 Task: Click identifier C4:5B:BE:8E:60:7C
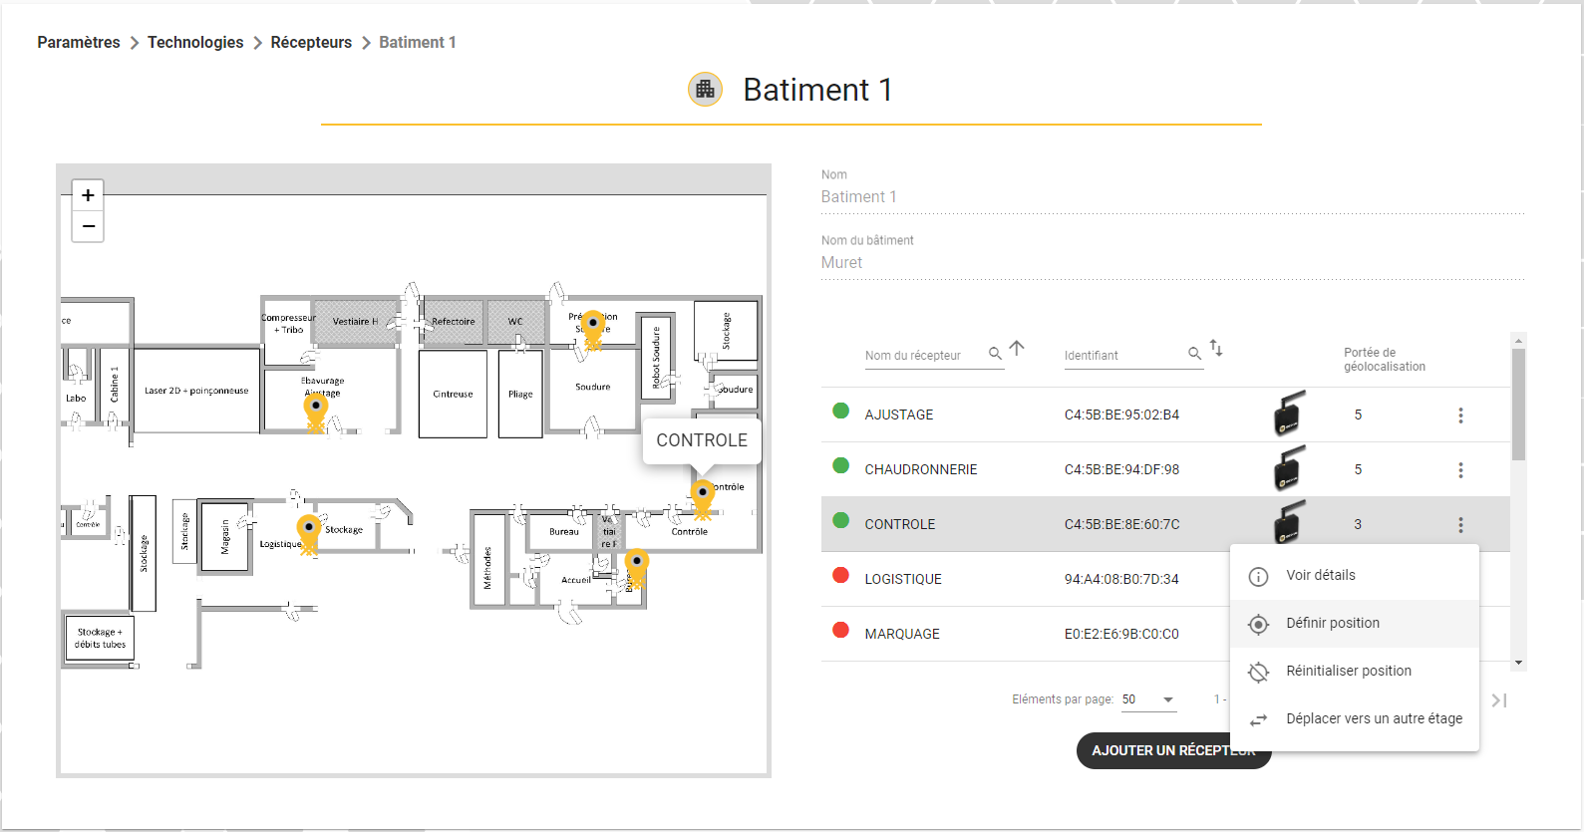coord(1121,524)
